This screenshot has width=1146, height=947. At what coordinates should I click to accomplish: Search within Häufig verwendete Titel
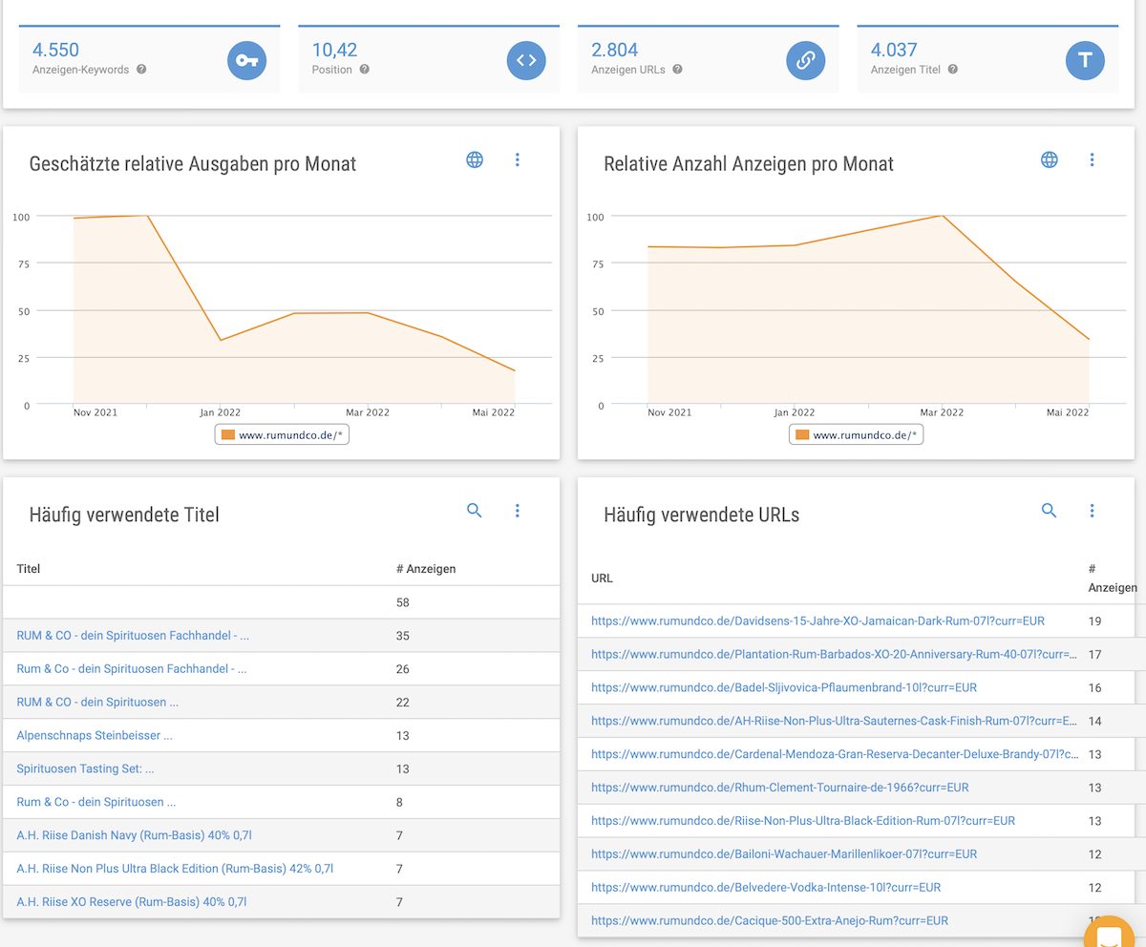[x=475, y=511]
